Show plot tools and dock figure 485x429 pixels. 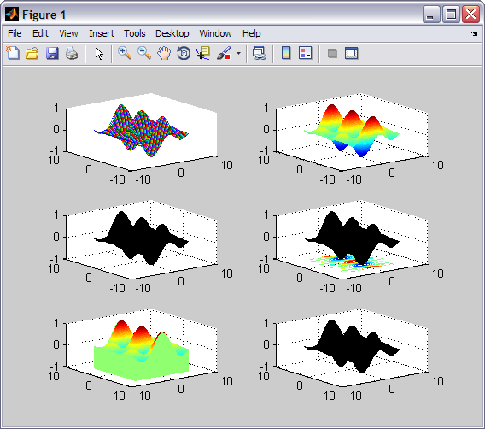pos(352,53)
